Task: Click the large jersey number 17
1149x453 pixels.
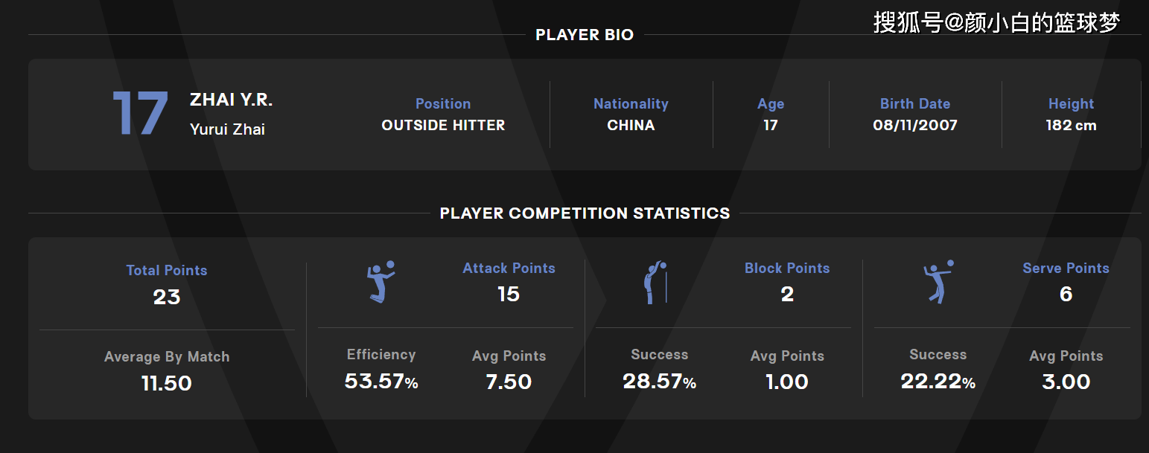Action: coord(140,115)
